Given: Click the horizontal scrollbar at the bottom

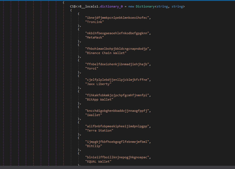Looking at the screenshot, I should (x=117, y=167).
